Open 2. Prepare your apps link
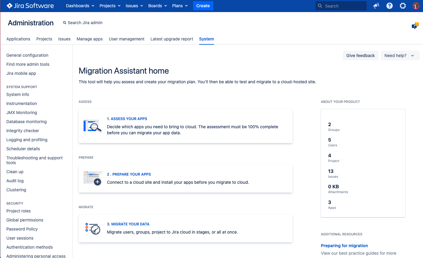This screenshot has width=423, height=258. [x=129, y=174]
